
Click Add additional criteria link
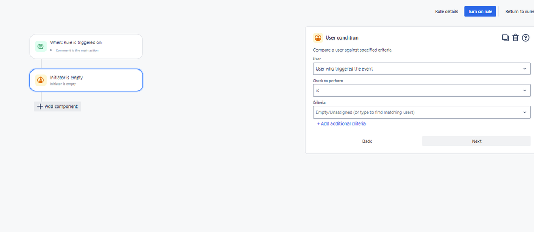pos(341,123)
